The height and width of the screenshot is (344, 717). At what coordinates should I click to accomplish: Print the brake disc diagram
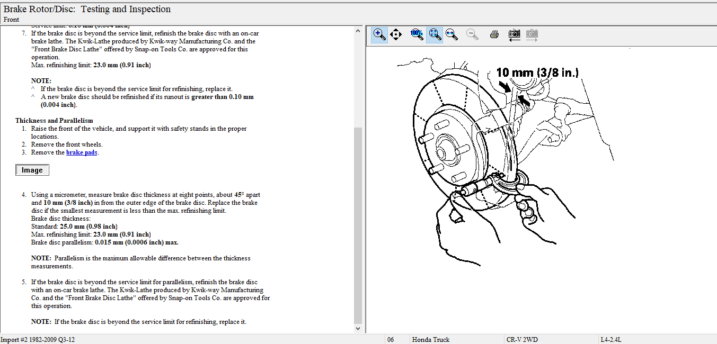[494, 35]
